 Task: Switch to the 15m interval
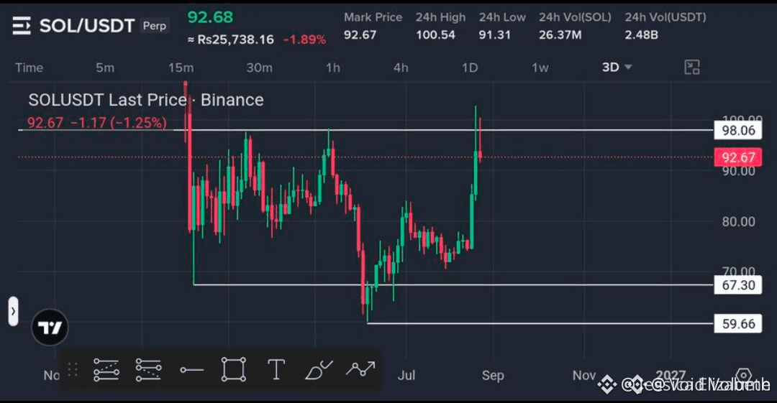click(x=181, y=68)
